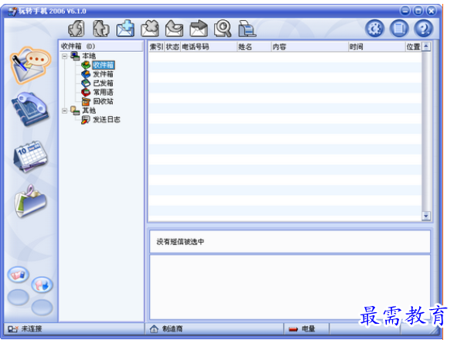Delete message using envelope X icon
This screenshot has height=340, width=454.
pyautogui.click(x=150, y=29)
